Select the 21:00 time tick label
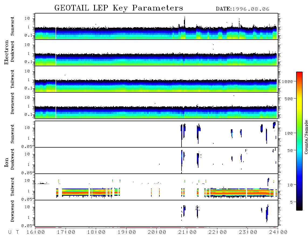This screenshot has height=237, width=308. pyautogui.click(x=187, y=232)
